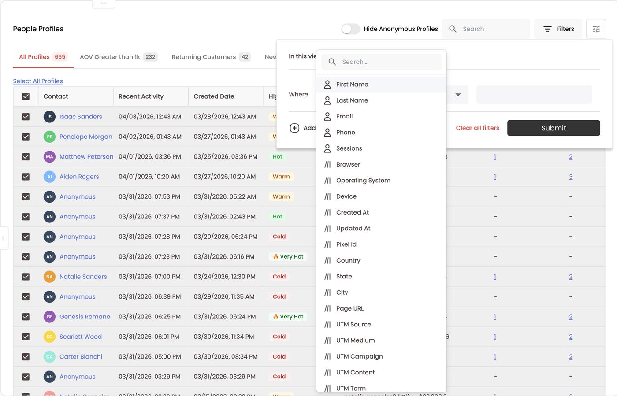Click the magnifier icon in dropdown search
This screenshot has height=396, width=617.
coord(332,62)
